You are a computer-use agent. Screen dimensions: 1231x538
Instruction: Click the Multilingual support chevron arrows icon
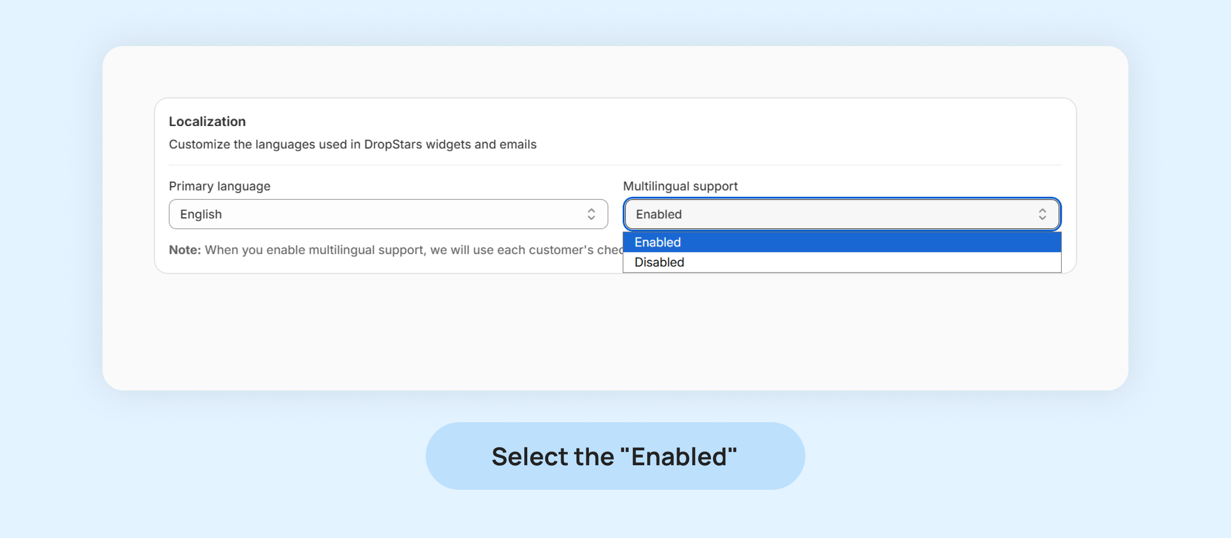click(1042, 214)
